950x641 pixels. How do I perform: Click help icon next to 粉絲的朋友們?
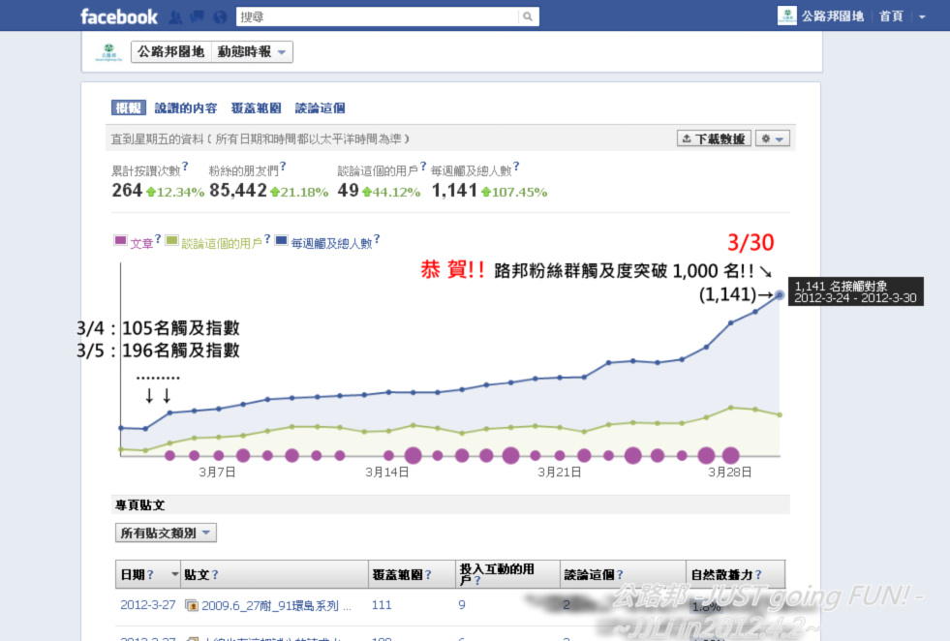pos(284,167)
